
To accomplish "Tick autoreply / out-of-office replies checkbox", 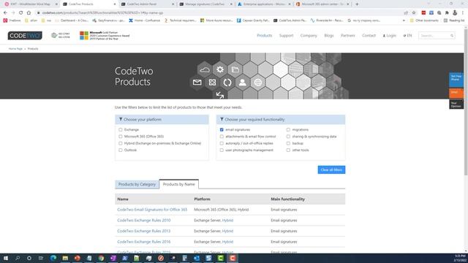I will pyautogui.click(x=222, y=143).
